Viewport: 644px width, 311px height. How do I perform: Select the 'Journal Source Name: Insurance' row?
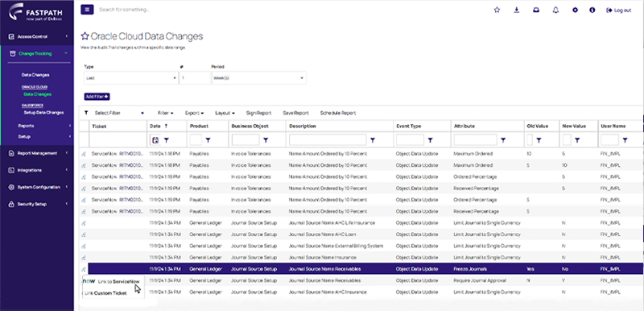(361, 258)
